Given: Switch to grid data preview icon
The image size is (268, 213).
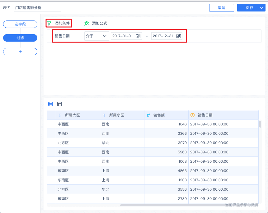Looking at the screenshot, I should point(50,104).
